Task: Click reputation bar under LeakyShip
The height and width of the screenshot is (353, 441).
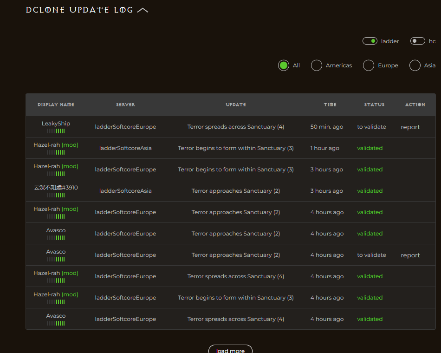Action: (56, 131)
